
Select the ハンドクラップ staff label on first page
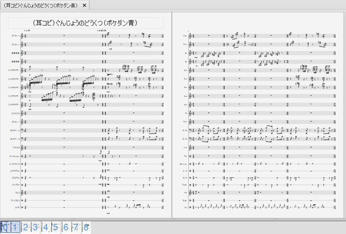15,164
